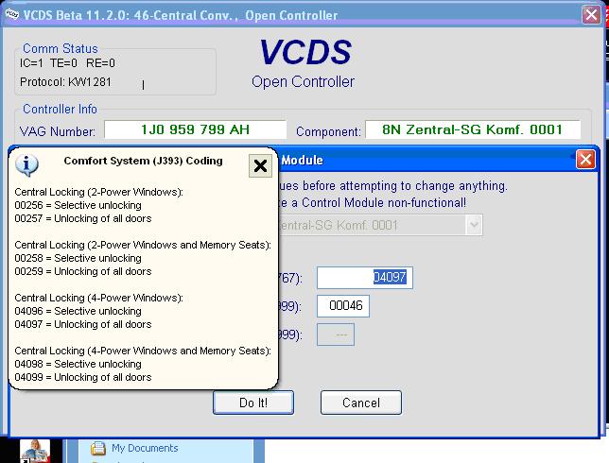Click the user picture thumbnail at bottom left
This screenshot has height=463, width=609.
click(x=35, y=451)
